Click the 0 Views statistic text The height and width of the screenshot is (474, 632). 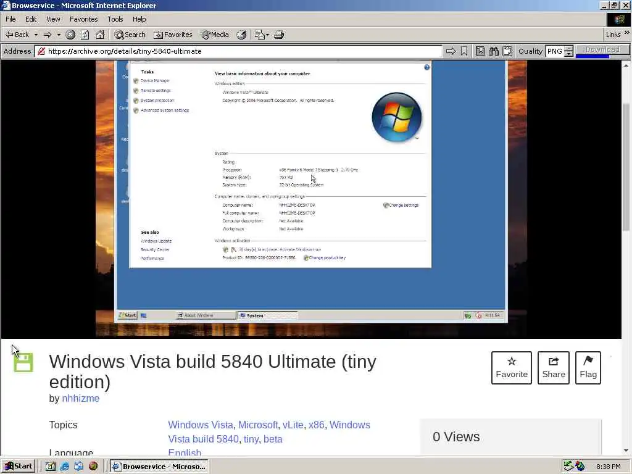pos(456,436)
